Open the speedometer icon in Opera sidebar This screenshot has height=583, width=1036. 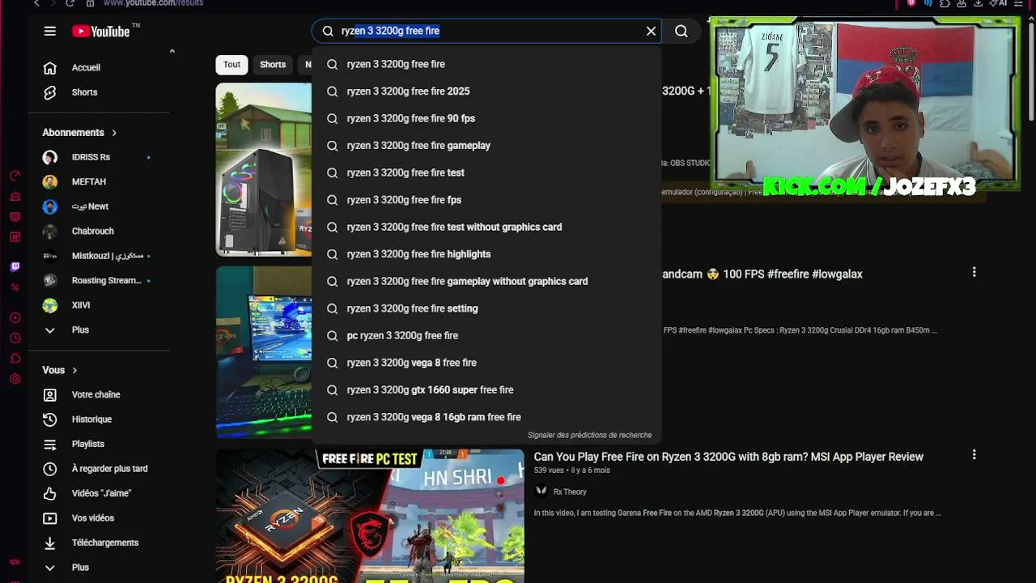[15, 176]
